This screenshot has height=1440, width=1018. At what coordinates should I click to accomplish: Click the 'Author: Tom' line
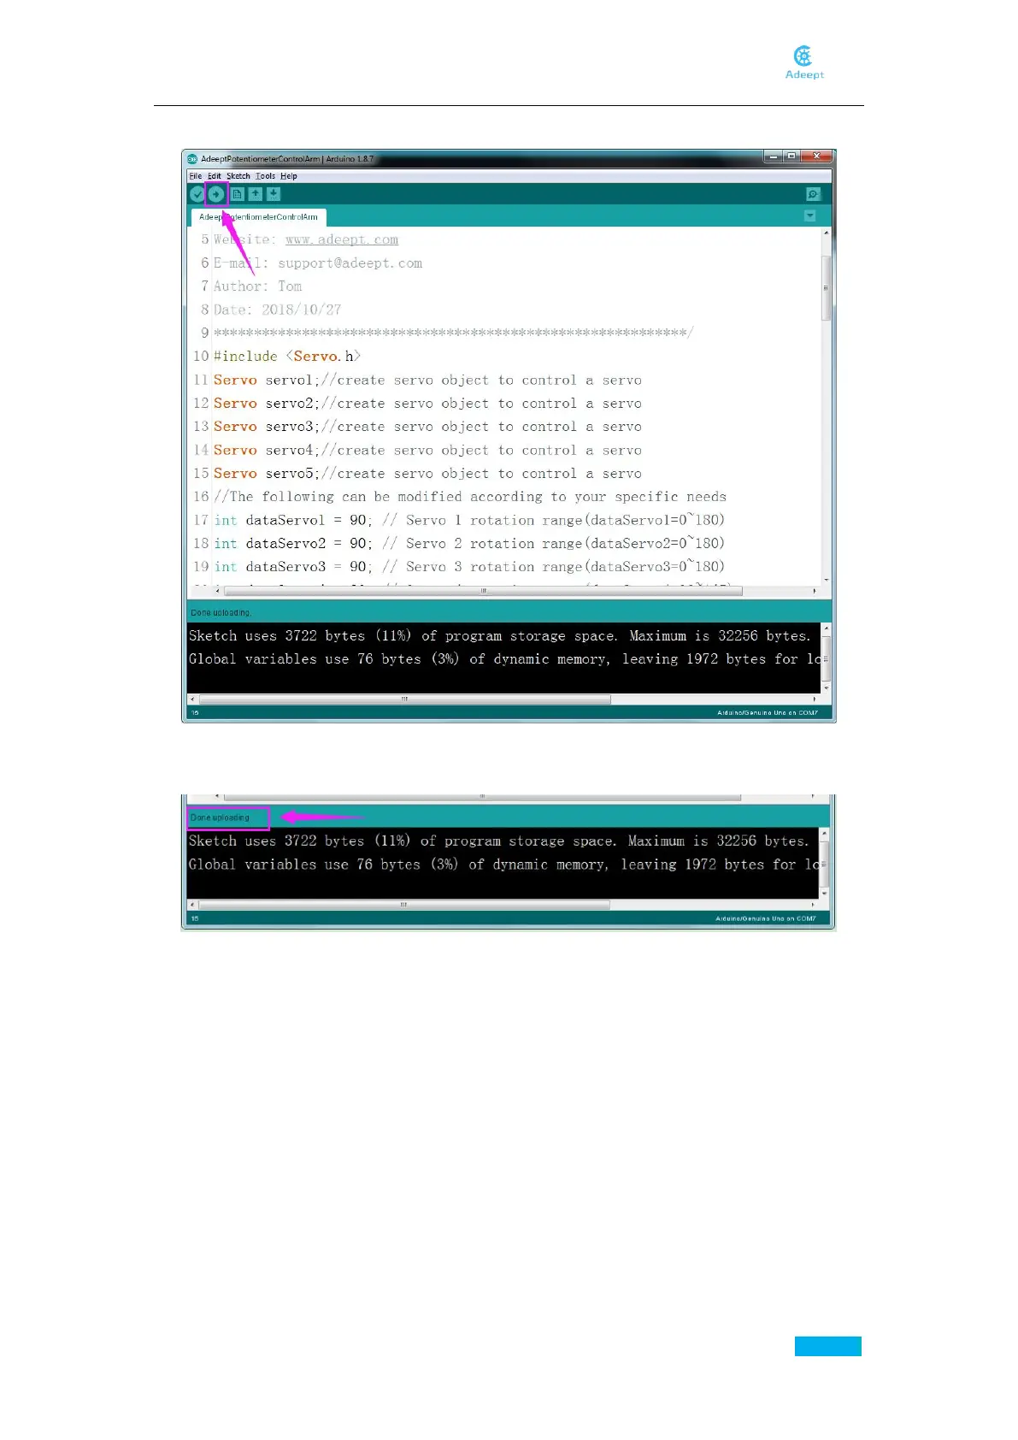(257, 286)
